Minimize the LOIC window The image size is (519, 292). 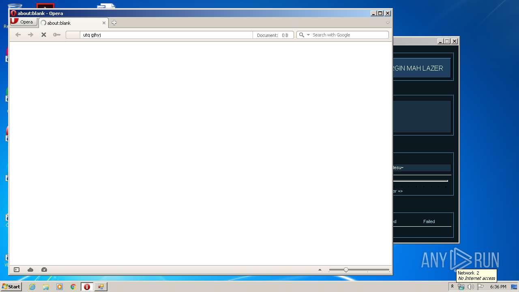point(440,41)
